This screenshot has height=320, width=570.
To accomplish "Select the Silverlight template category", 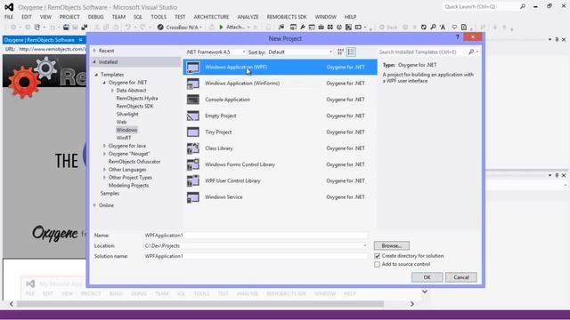I will coord(127,115).
